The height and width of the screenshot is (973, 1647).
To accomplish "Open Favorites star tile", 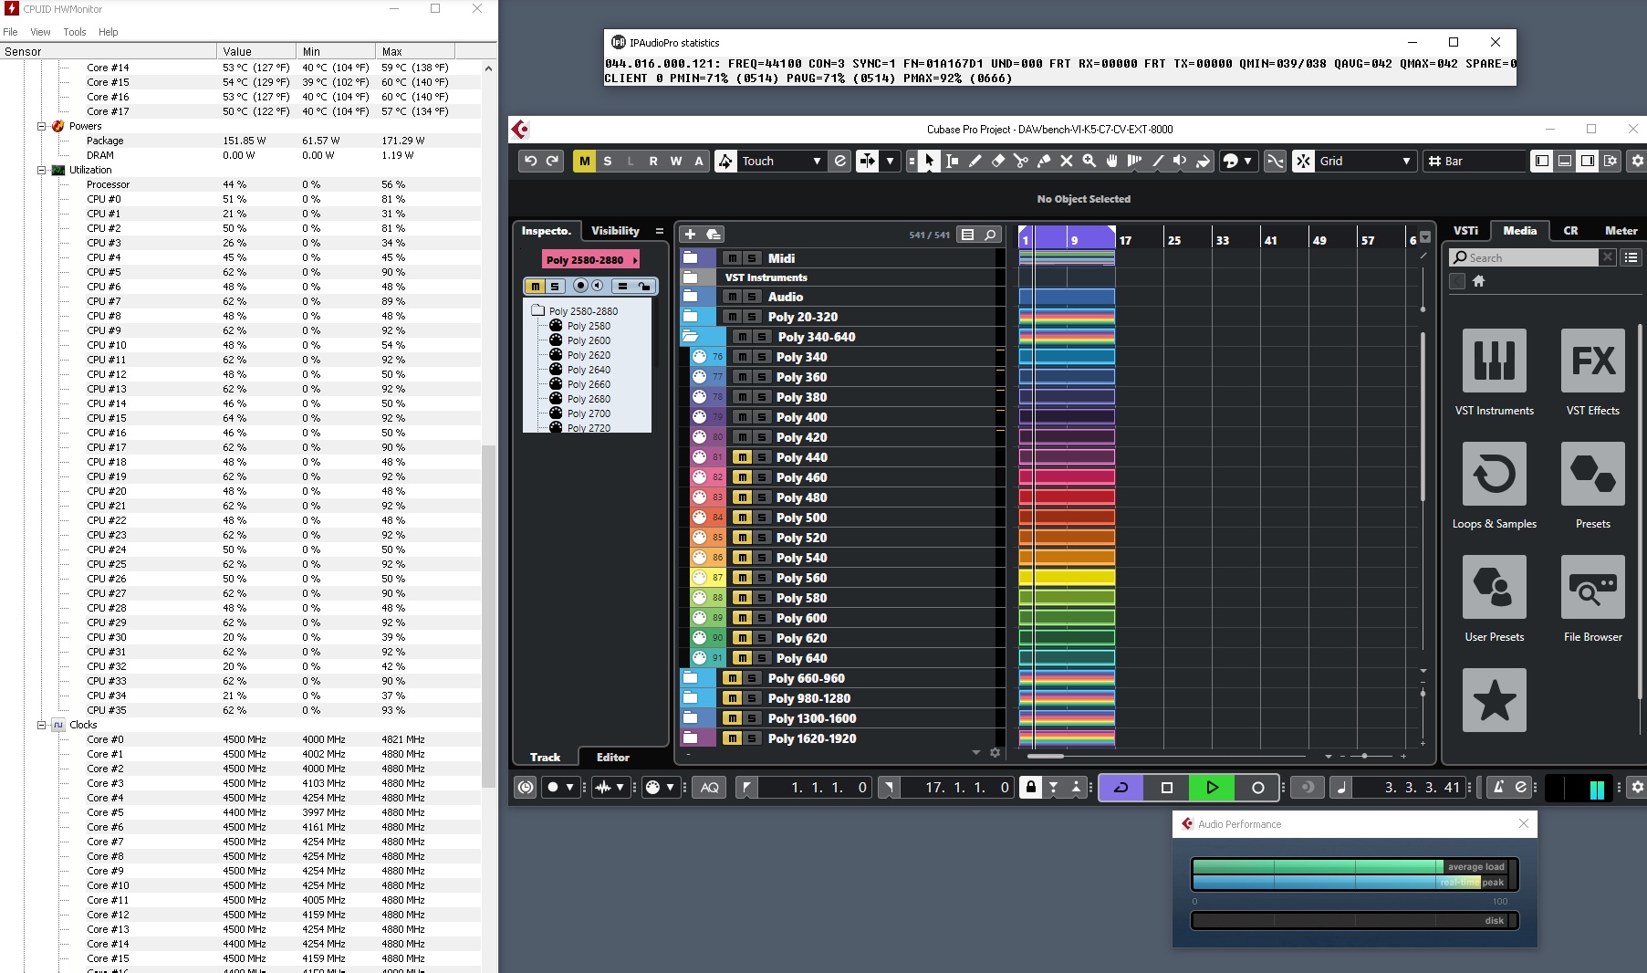I will [1495, 700].
